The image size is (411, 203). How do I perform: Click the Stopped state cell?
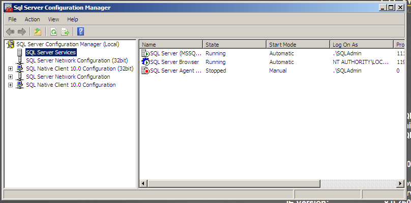click(216, 71)
